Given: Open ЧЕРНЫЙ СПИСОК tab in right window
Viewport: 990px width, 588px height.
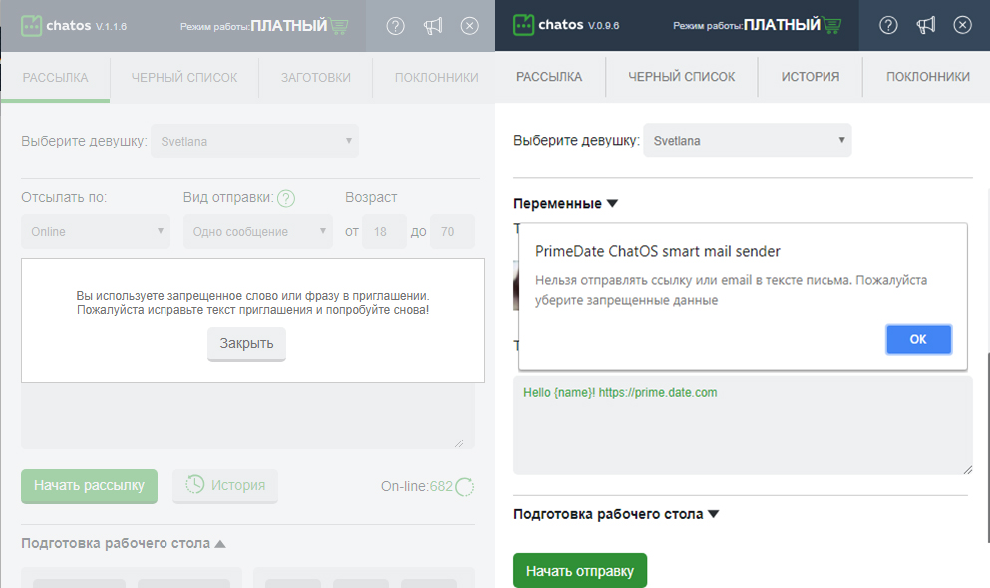Looking at the screenshot, I should pyautogui.click(x=681, y=77).
